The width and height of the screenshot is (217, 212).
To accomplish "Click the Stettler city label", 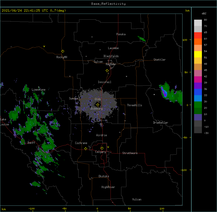I will pos(159,60).
